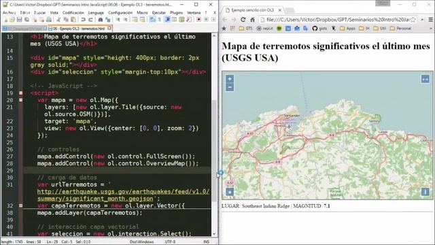The width and height of the screenshot is (435, 245).
Task: Click the Paste toolbar icon
Action: point(73,20)
